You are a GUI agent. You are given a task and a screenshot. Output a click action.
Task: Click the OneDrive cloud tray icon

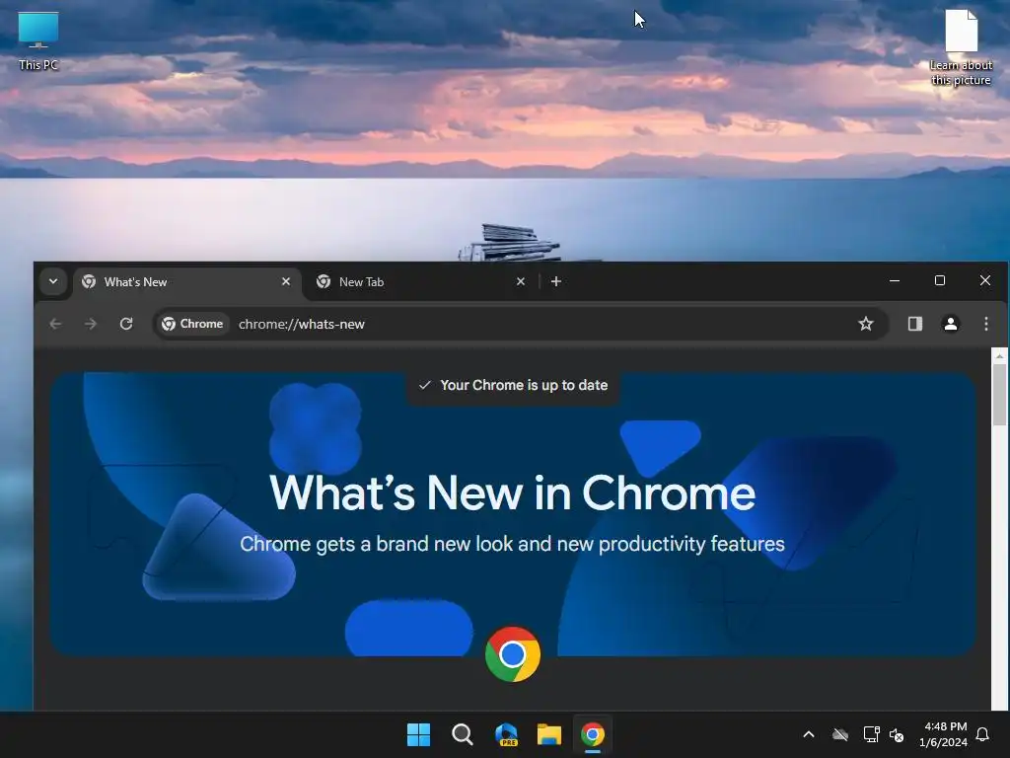pyautogui.click(x=840, y=734)
